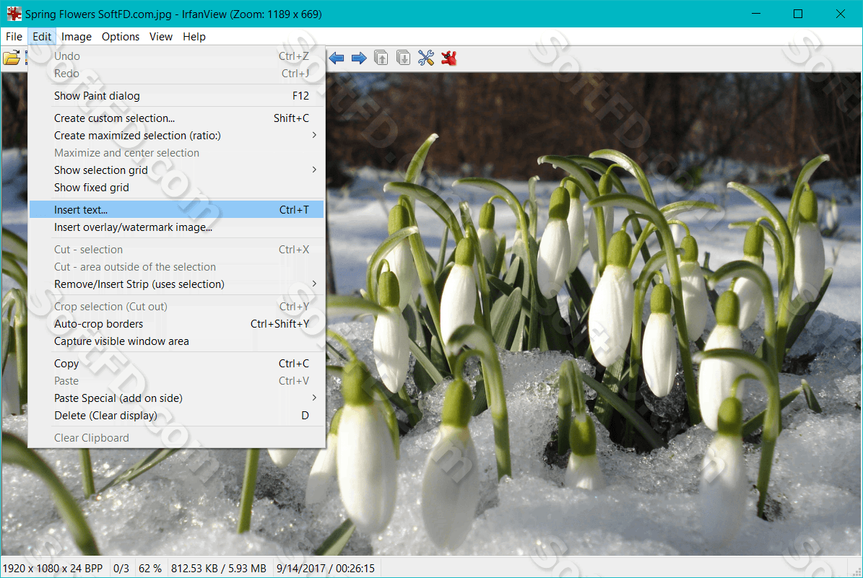
Task: Click the next page toolbar icon
Action: pyautogui.click(x=404, y=58)
